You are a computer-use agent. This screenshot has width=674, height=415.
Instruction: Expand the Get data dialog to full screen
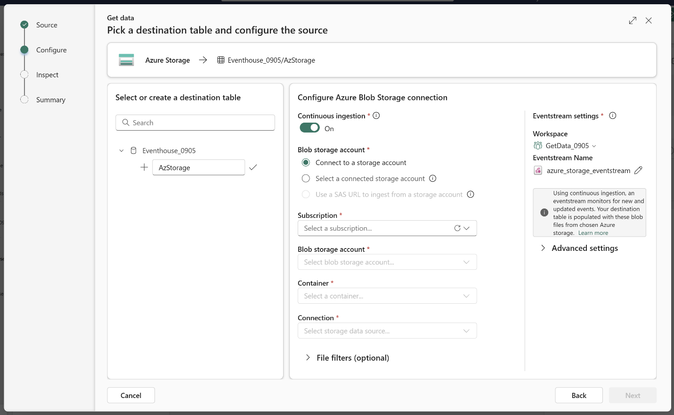(x=633, y=21)
